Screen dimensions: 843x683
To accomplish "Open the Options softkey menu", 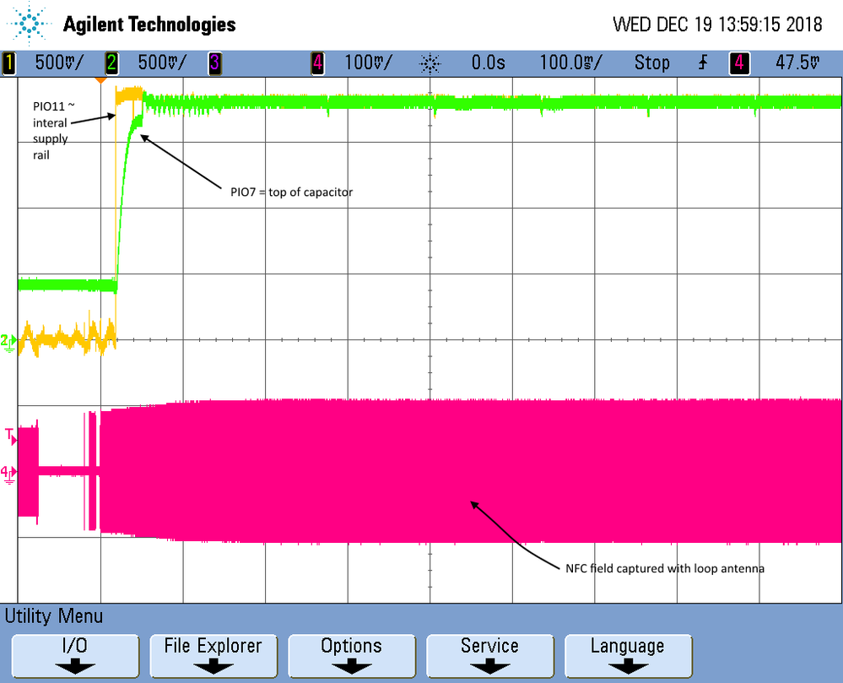I will tap(352, 656).
